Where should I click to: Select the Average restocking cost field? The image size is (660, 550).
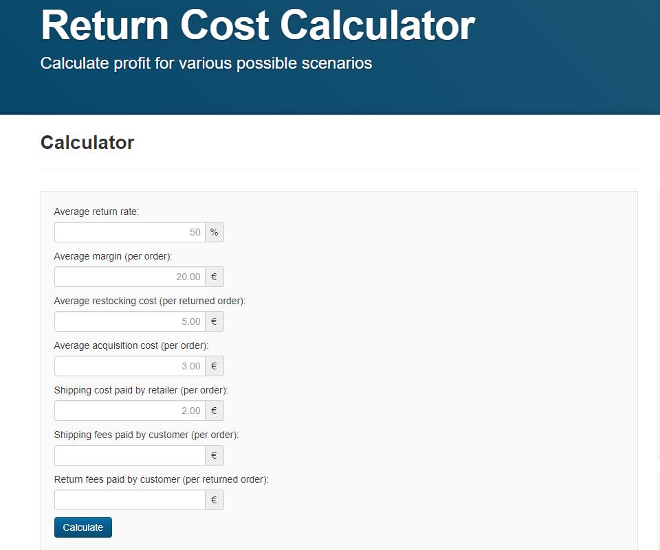[129, 321]
